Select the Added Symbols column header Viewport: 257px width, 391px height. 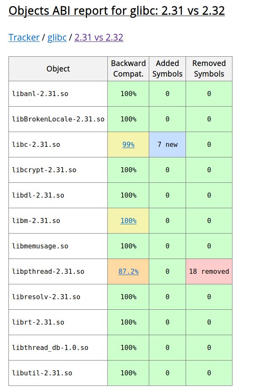167,69
